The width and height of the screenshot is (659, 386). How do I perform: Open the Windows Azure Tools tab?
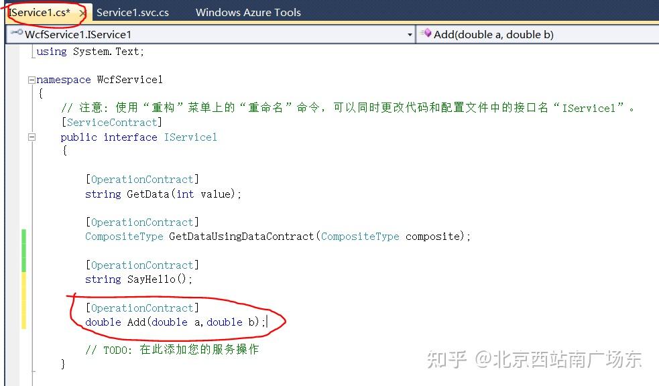[248, 13]
